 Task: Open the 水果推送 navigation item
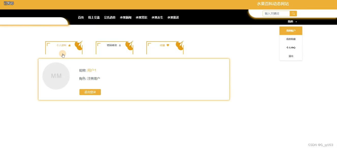point(173,17)
